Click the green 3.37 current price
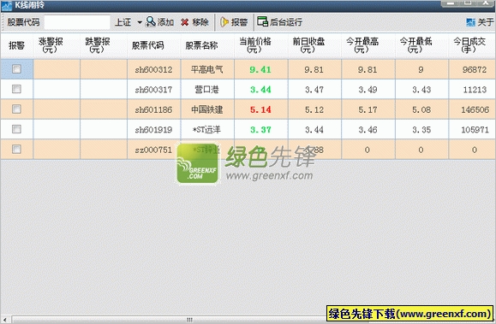 pyautogui.click(x=260, y=129)
